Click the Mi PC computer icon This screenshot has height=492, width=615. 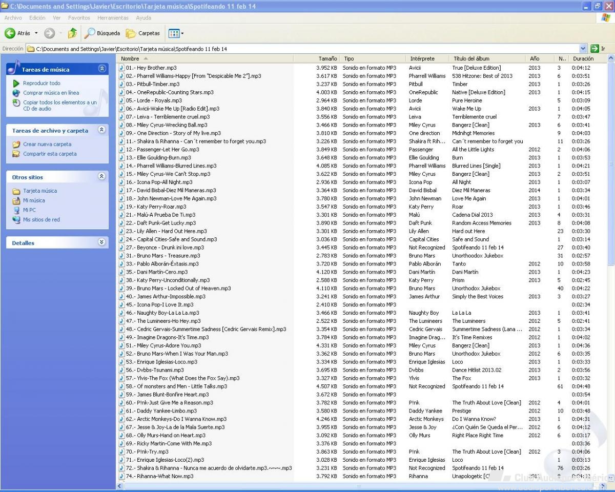pyautogui.click(x=16, y=210)
